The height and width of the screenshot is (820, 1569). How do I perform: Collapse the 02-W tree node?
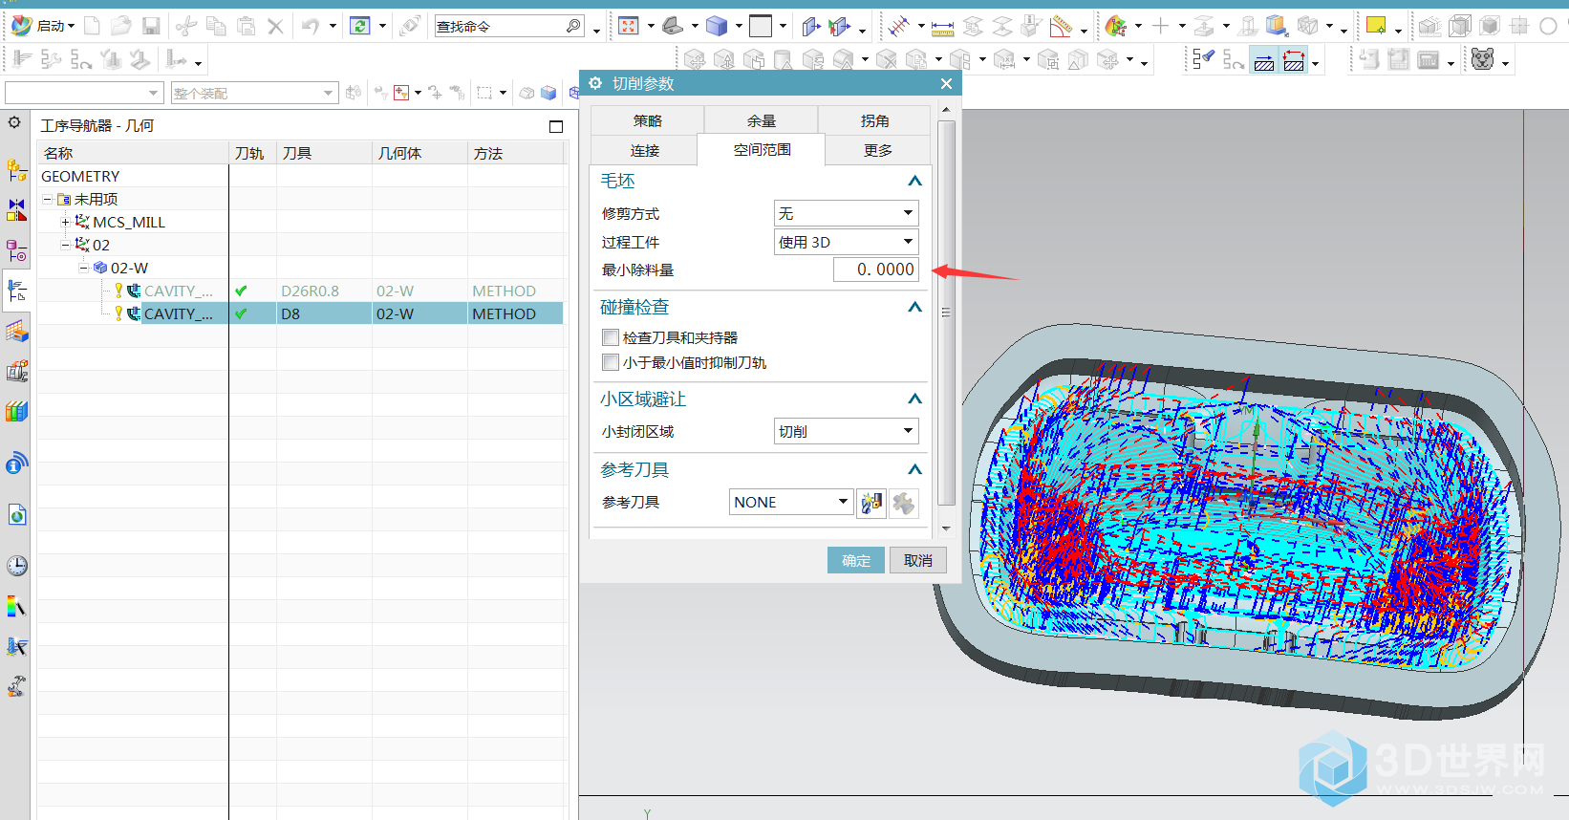tap(83, 268)
